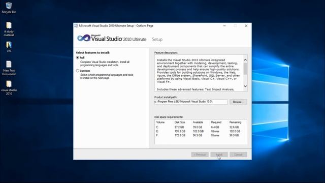
Task: Click the setup window title bar icon
Action: (x=76, y=26)
